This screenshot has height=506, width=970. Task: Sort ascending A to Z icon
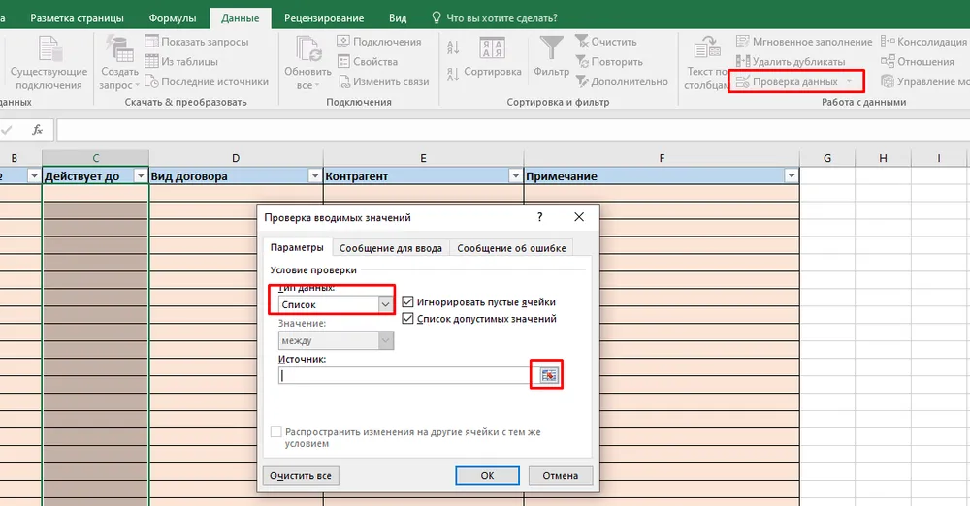(x=453, y=47)
